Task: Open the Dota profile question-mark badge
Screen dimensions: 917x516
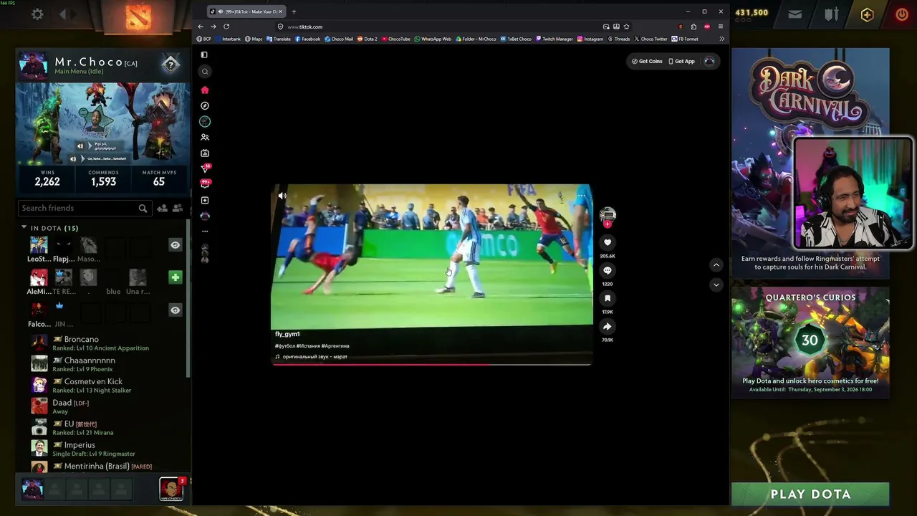Action: click(x=171, y=64)
